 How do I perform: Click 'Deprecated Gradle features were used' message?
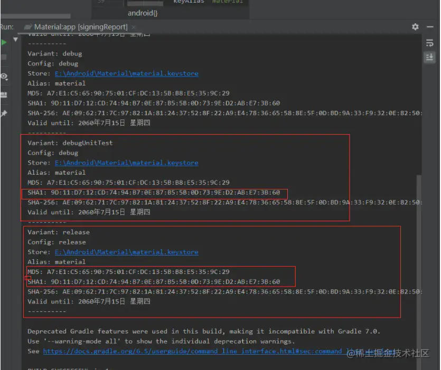point(204,331)
